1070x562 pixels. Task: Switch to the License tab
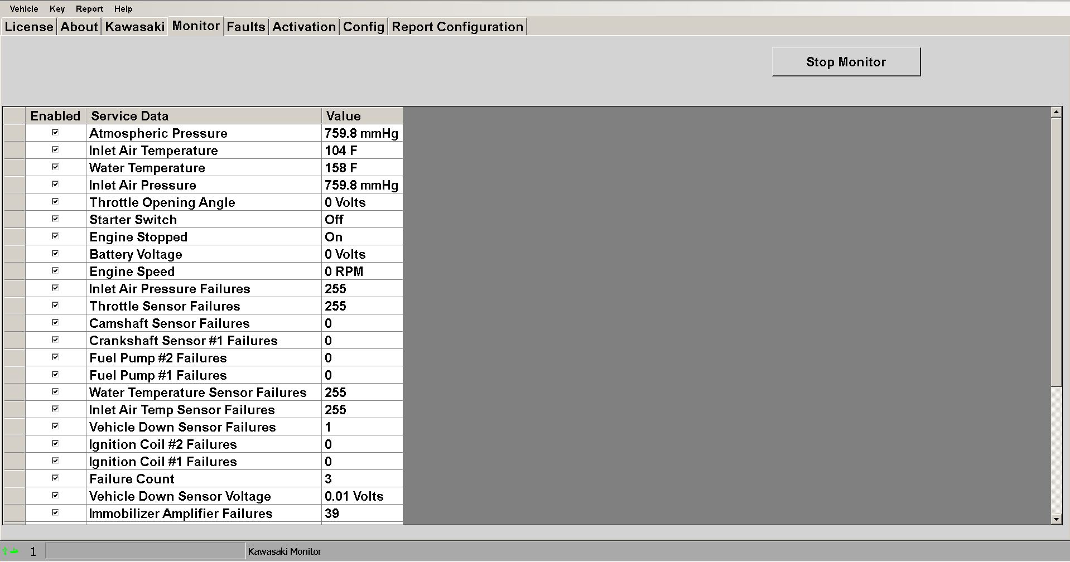pos(29,27)
